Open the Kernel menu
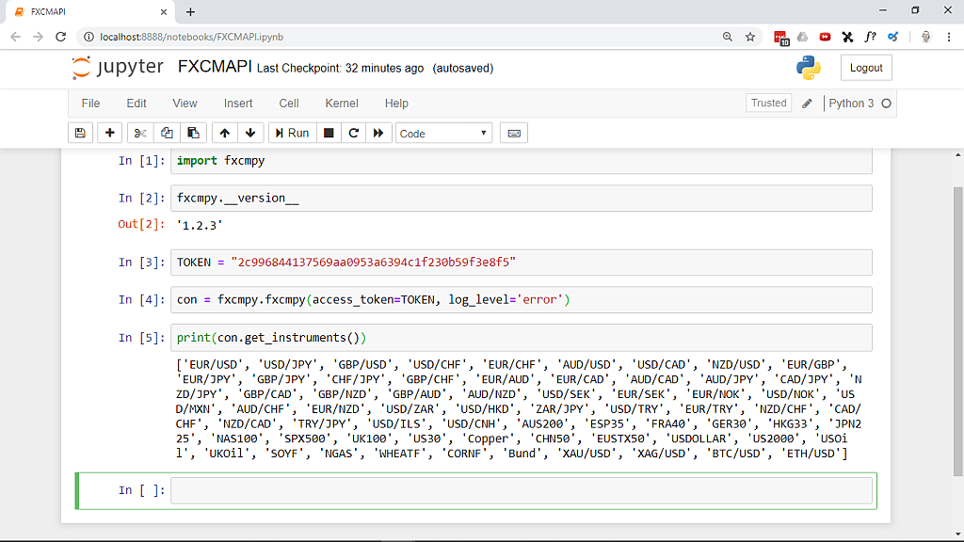This screenshot has height=542, width=964. coord(342,104)
